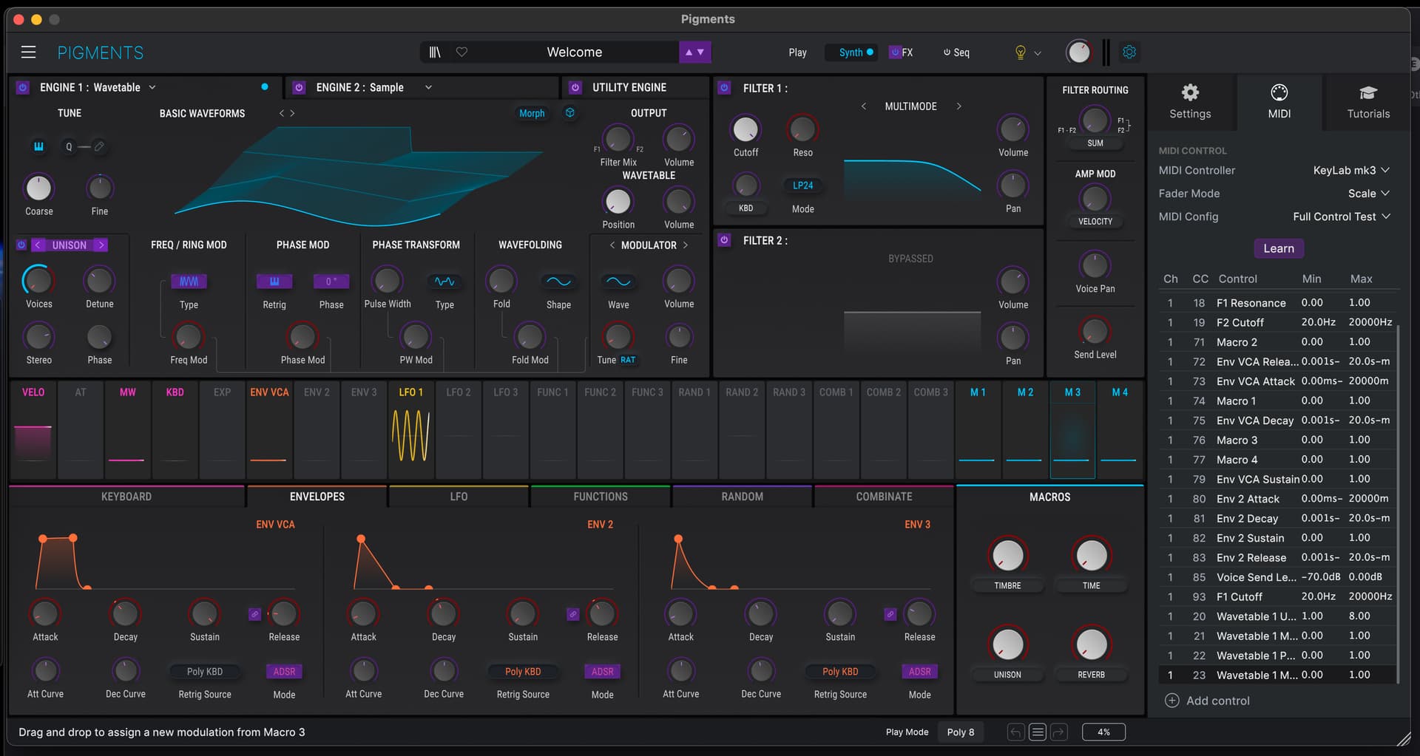Click the Phase Mod Retrig keyboard icon
Viewport: 1420px width, 756px height.
click(x=274, y=282)
